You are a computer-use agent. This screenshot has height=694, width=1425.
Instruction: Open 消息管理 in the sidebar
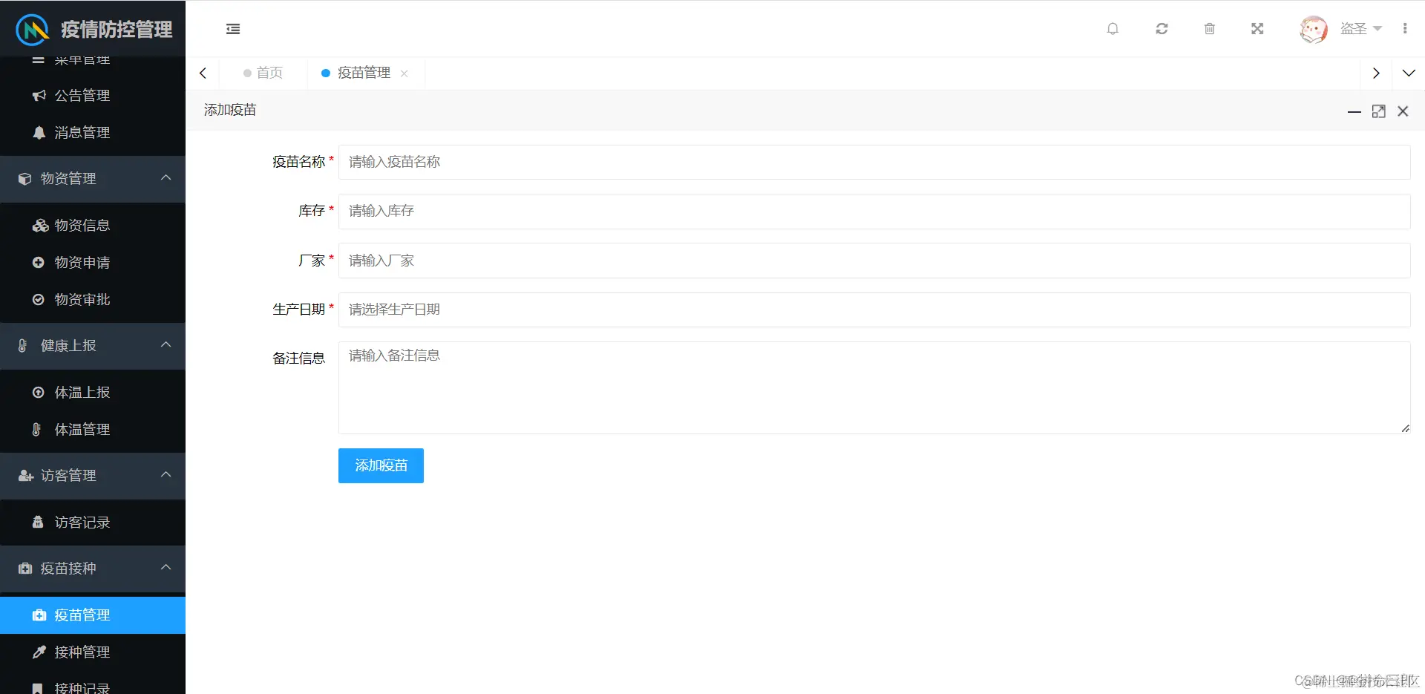[x=93, y=132]
